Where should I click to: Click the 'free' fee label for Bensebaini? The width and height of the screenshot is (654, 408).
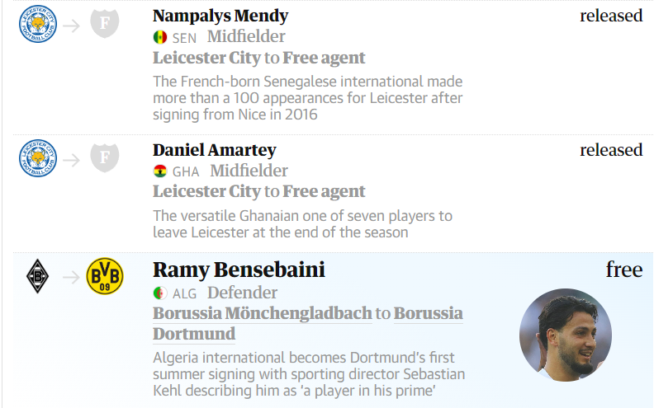[x=624, y=270]
